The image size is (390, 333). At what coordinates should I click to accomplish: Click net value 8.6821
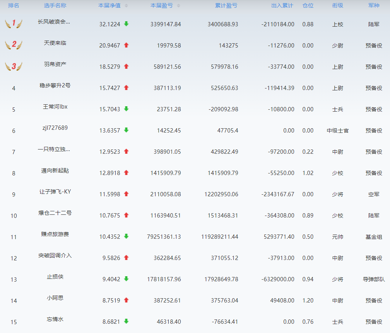click(x=111, y=322)
